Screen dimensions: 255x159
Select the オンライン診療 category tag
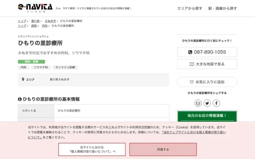(x=65, y=68)
